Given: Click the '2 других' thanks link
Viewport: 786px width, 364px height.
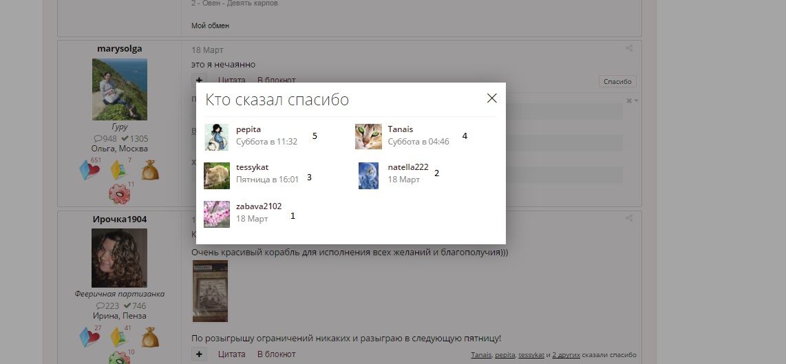Looking at the screenshot, I should tap(566, 355).
